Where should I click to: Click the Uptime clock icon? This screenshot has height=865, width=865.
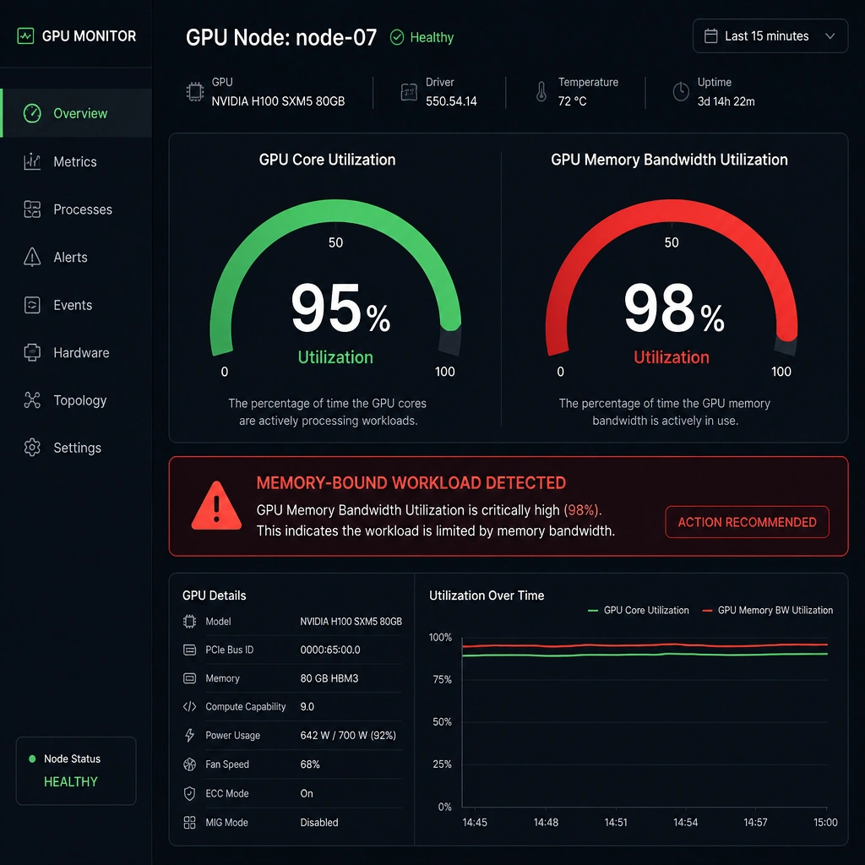681,91
